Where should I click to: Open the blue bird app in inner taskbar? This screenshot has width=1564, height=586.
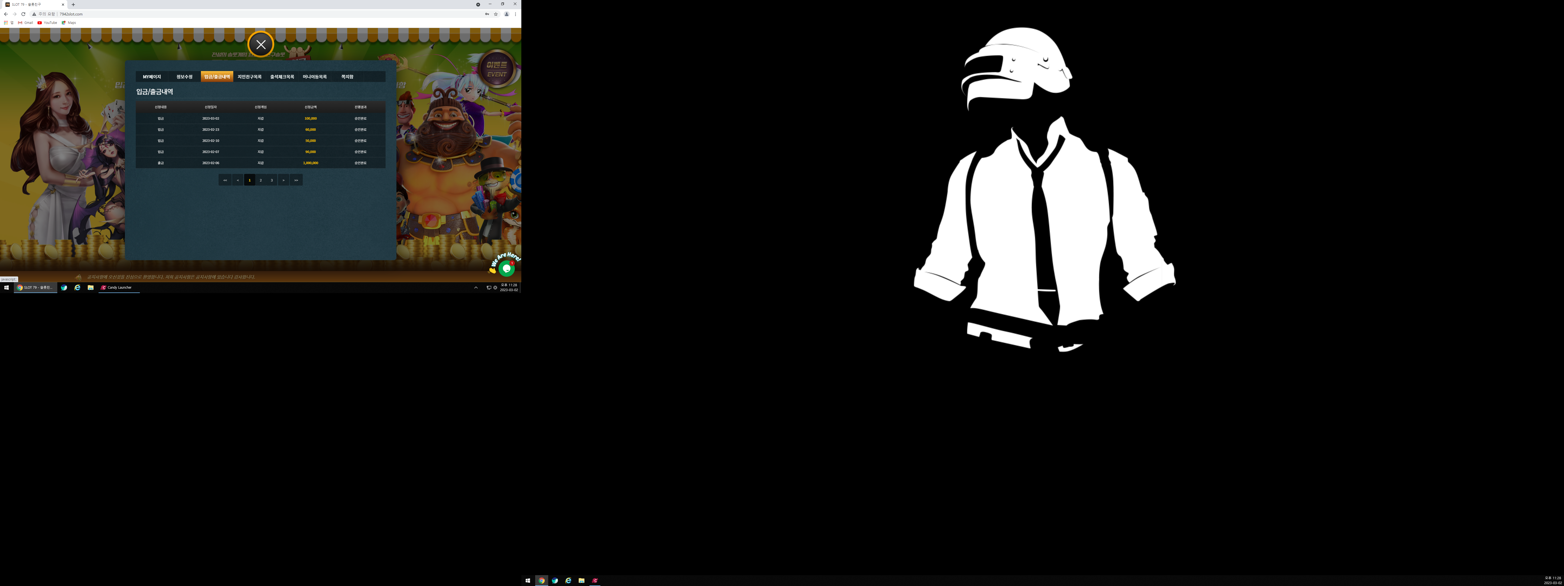point(64,288)
